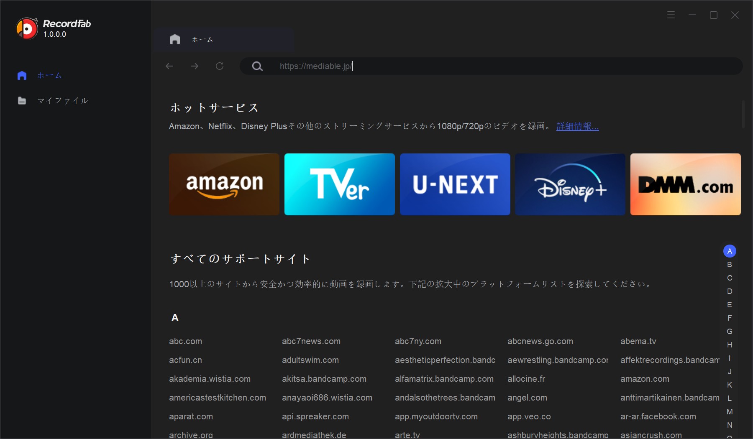This screenshot has height=439, width=753.
Task: Open the TVer streaming service card
Action: tap(339, 184)
